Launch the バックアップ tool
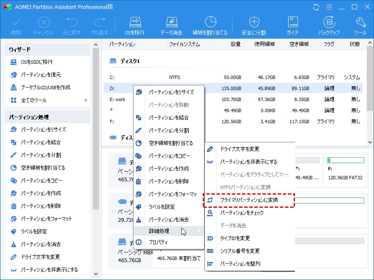 tap(329, 26)
